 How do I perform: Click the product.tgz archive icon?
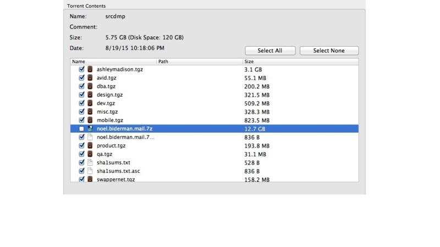[x=90, y=145]
